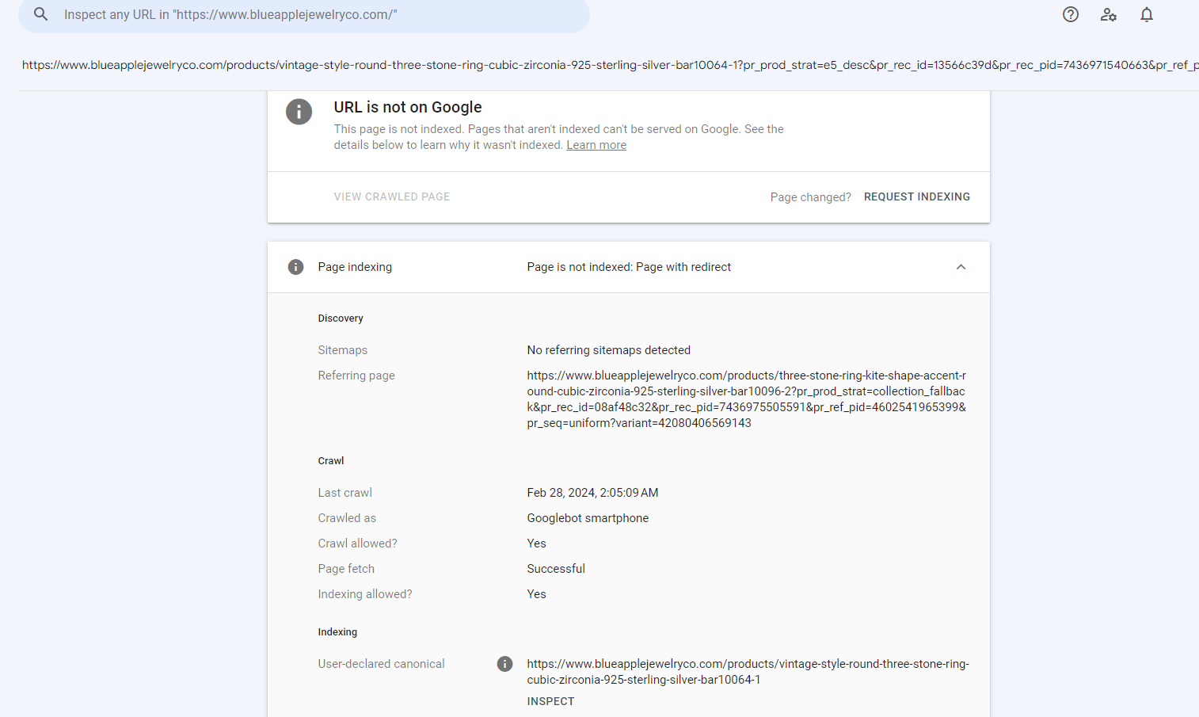
Task: Click info icon next to Page indexing
Action: (295, 267)
